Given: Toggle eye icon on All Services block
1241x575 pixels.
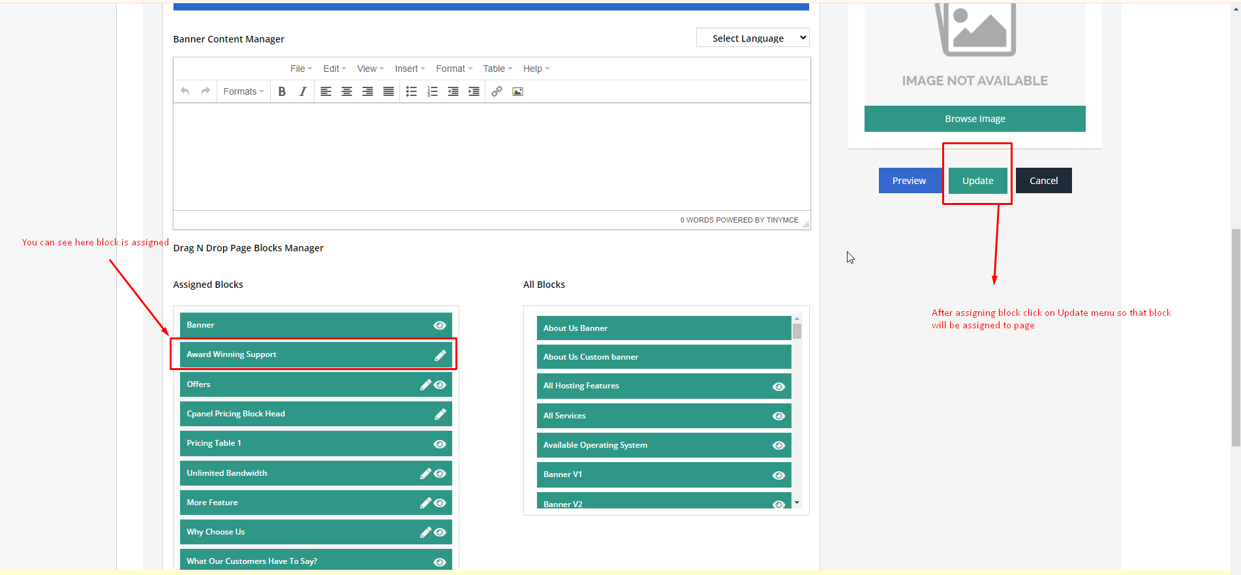Looking at the screenshot, I should click(x=778, y=416).
